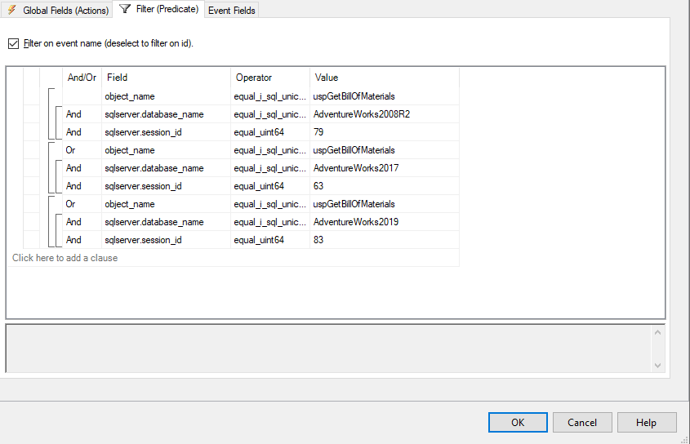Click the up arrow of the description box scrollbar
Image resolution: width=690 pixels, height=444 pixels.
tap(657, 331)
